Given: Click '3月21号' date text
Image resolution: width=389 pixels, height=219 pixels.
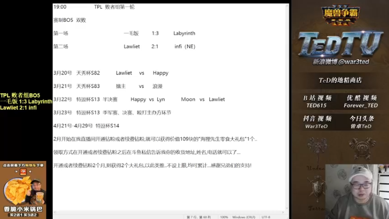Looking at the screenshot, I should click(63, 86).
